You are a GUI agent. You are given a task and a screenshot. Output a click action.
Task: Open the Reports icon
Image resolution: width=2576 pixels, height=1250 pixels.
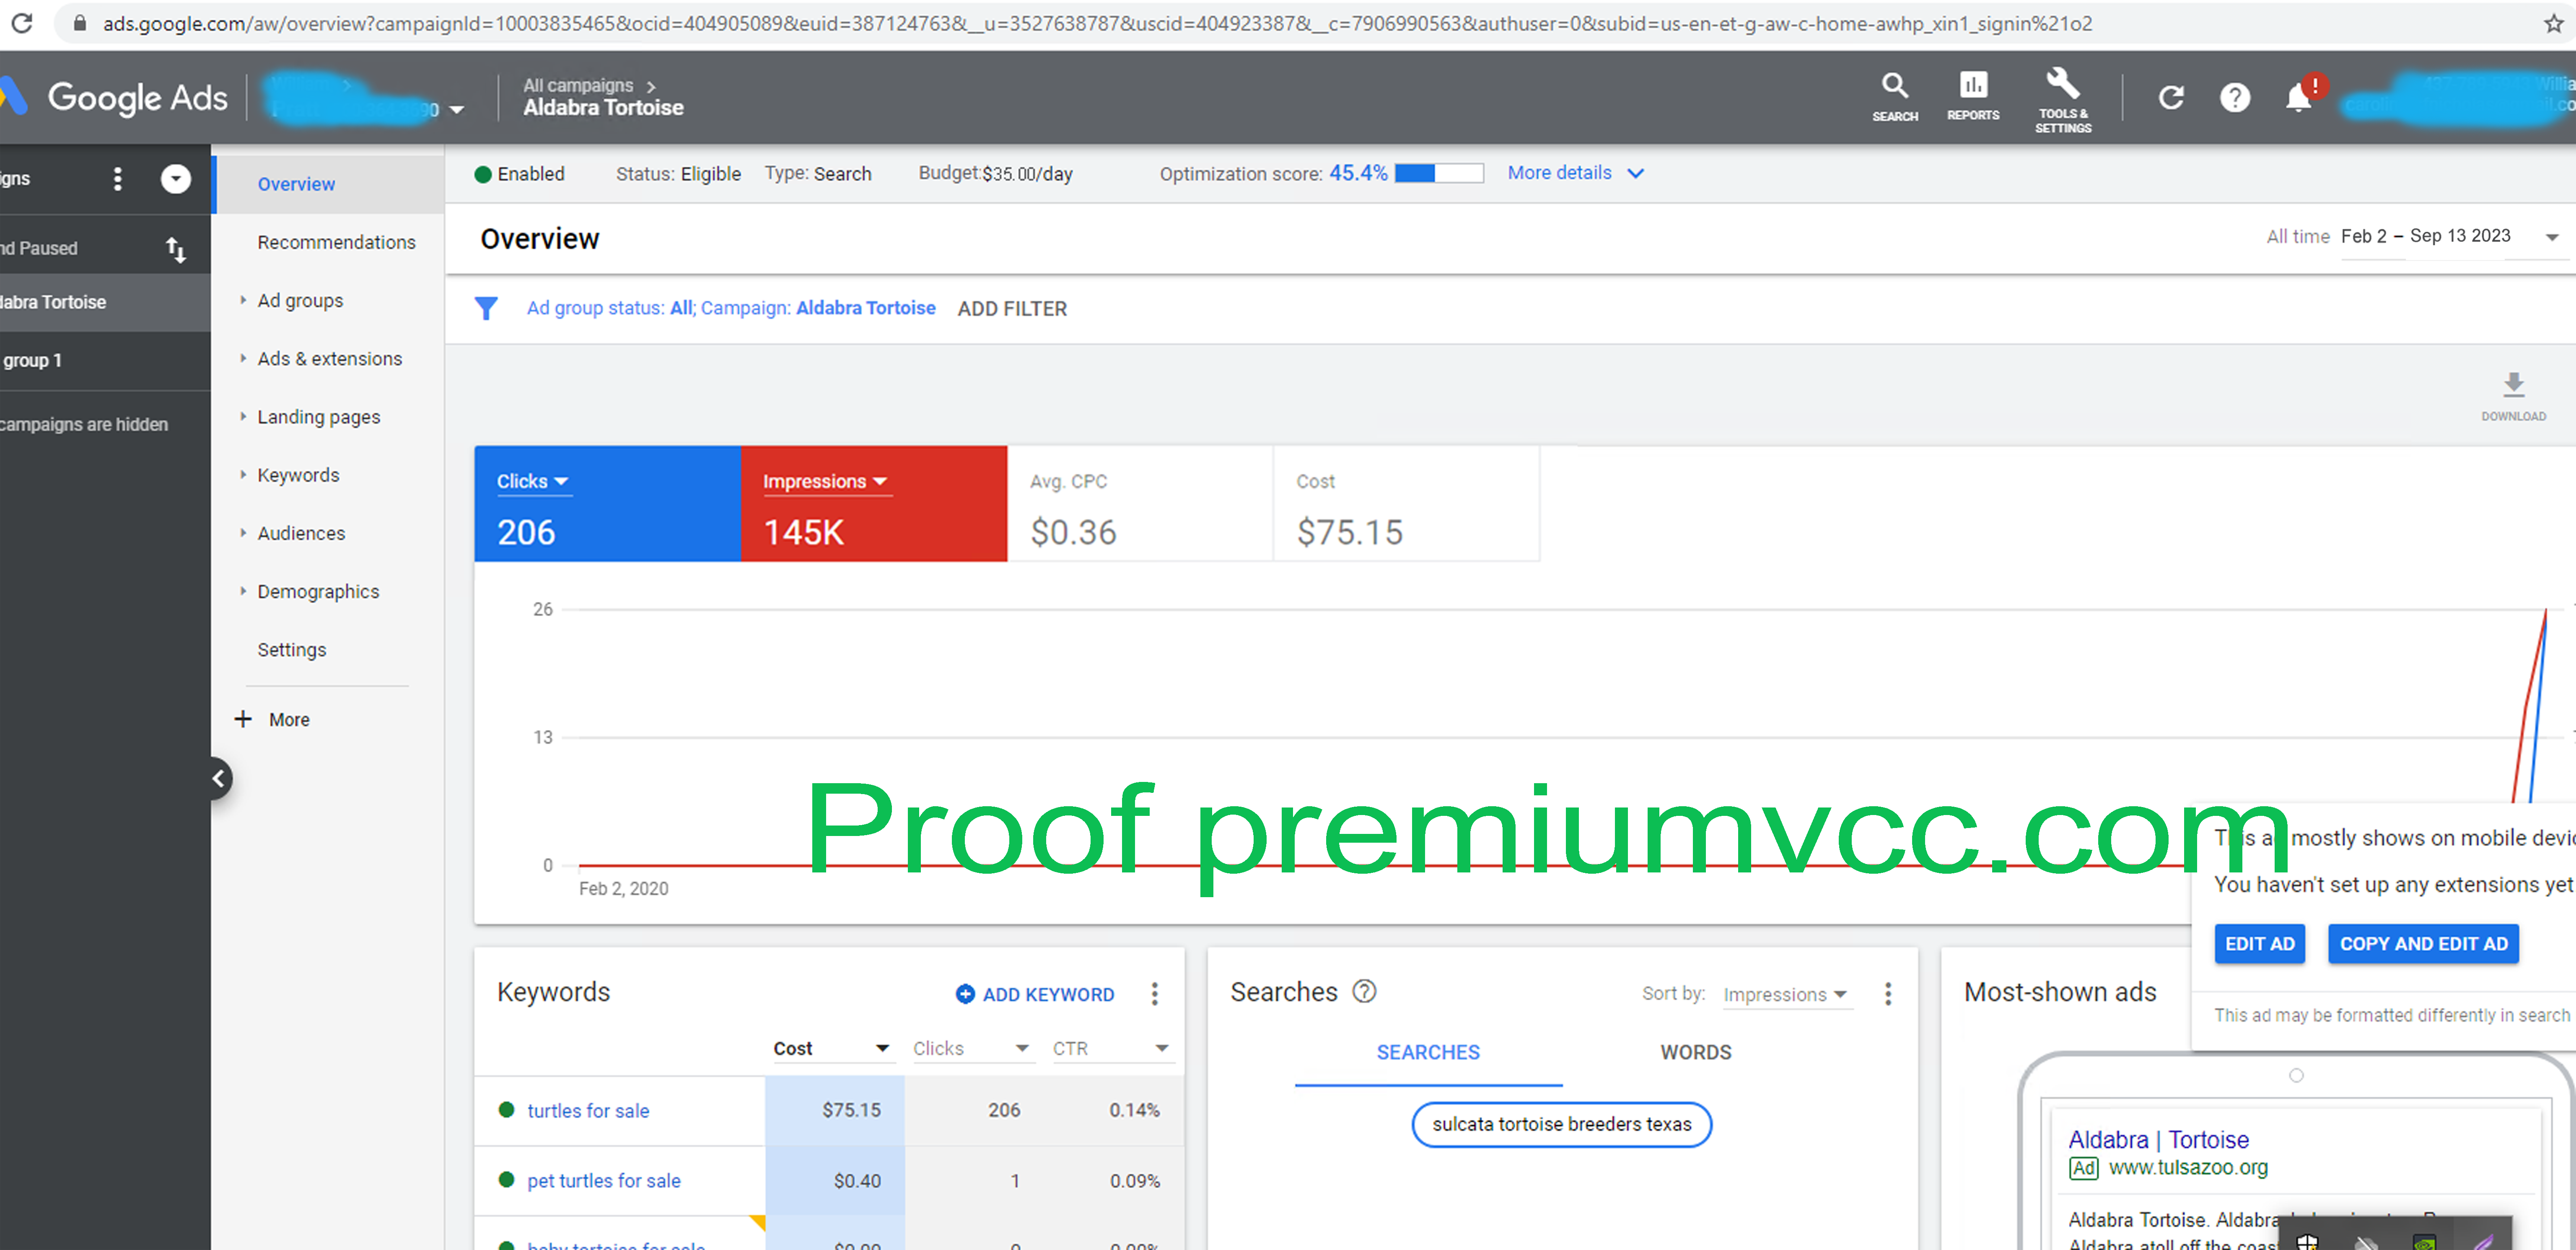(1972, 97)
